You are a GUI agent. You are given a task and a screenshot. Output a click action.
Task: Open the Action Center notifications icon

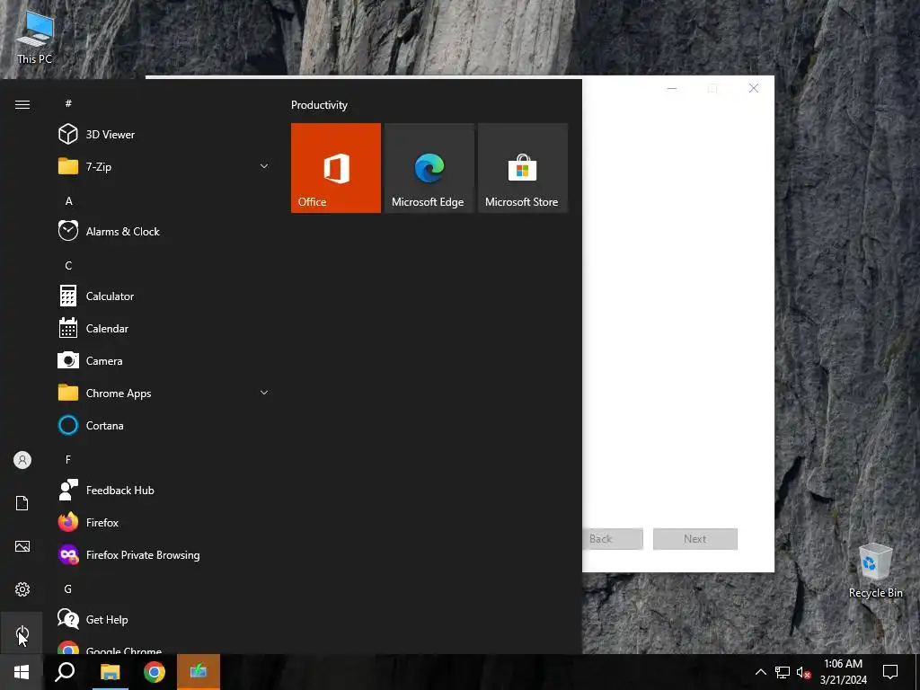[x=890, y=672]
